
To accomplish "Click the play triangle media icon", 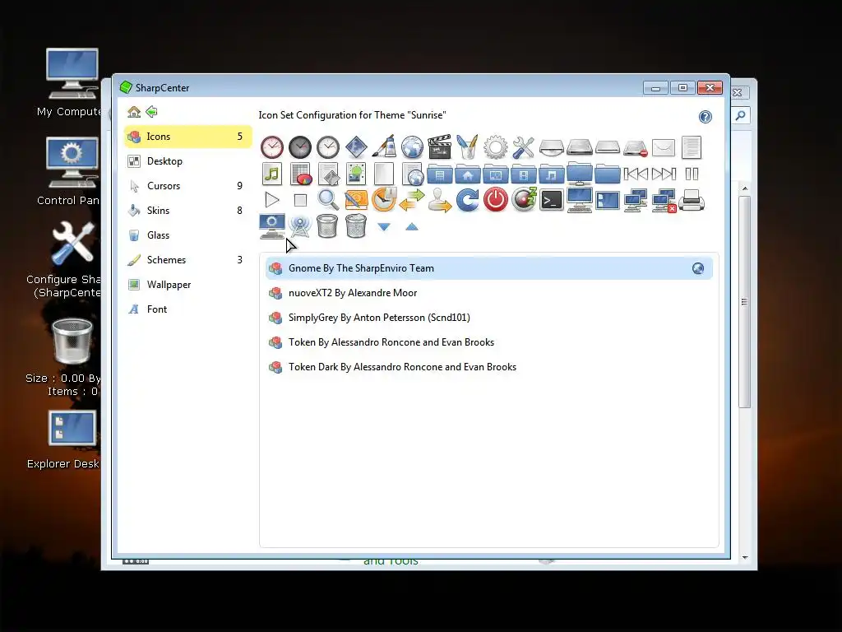I will (x=272, y=200).
